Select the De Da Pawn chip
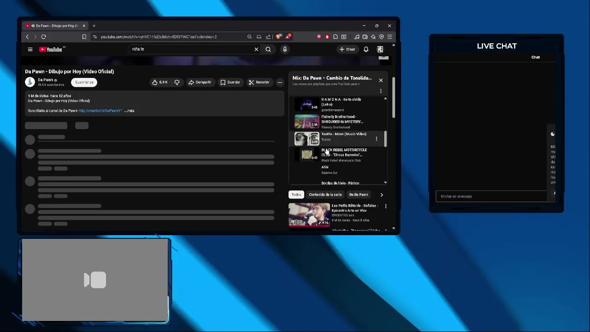Screen dimensions: 590x332 [x=359, y=195]
